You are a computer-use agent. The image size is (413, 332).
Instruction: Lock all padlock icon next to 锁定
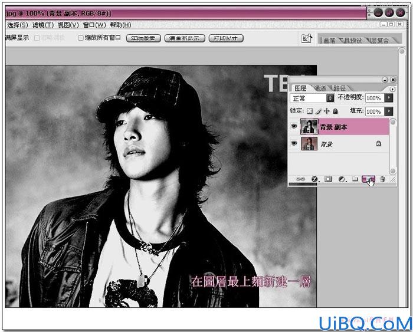point(335,111)
